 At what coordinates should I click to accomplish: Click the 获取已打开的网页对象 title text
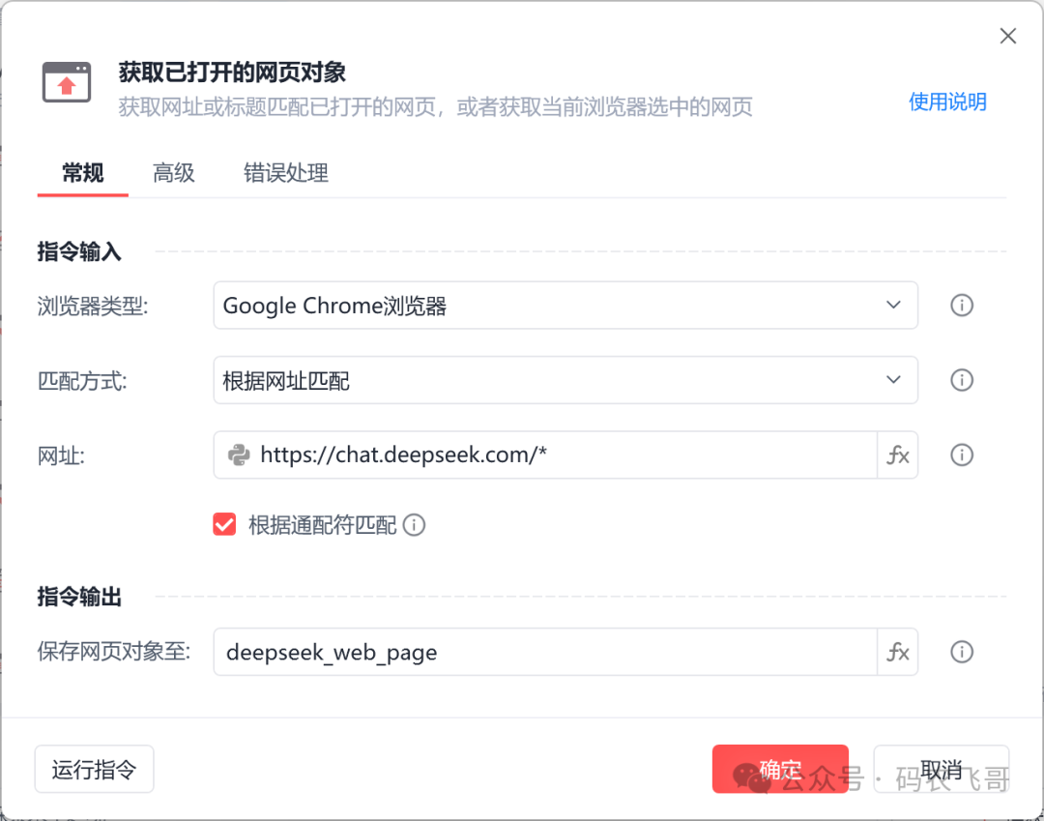(232, 72)
